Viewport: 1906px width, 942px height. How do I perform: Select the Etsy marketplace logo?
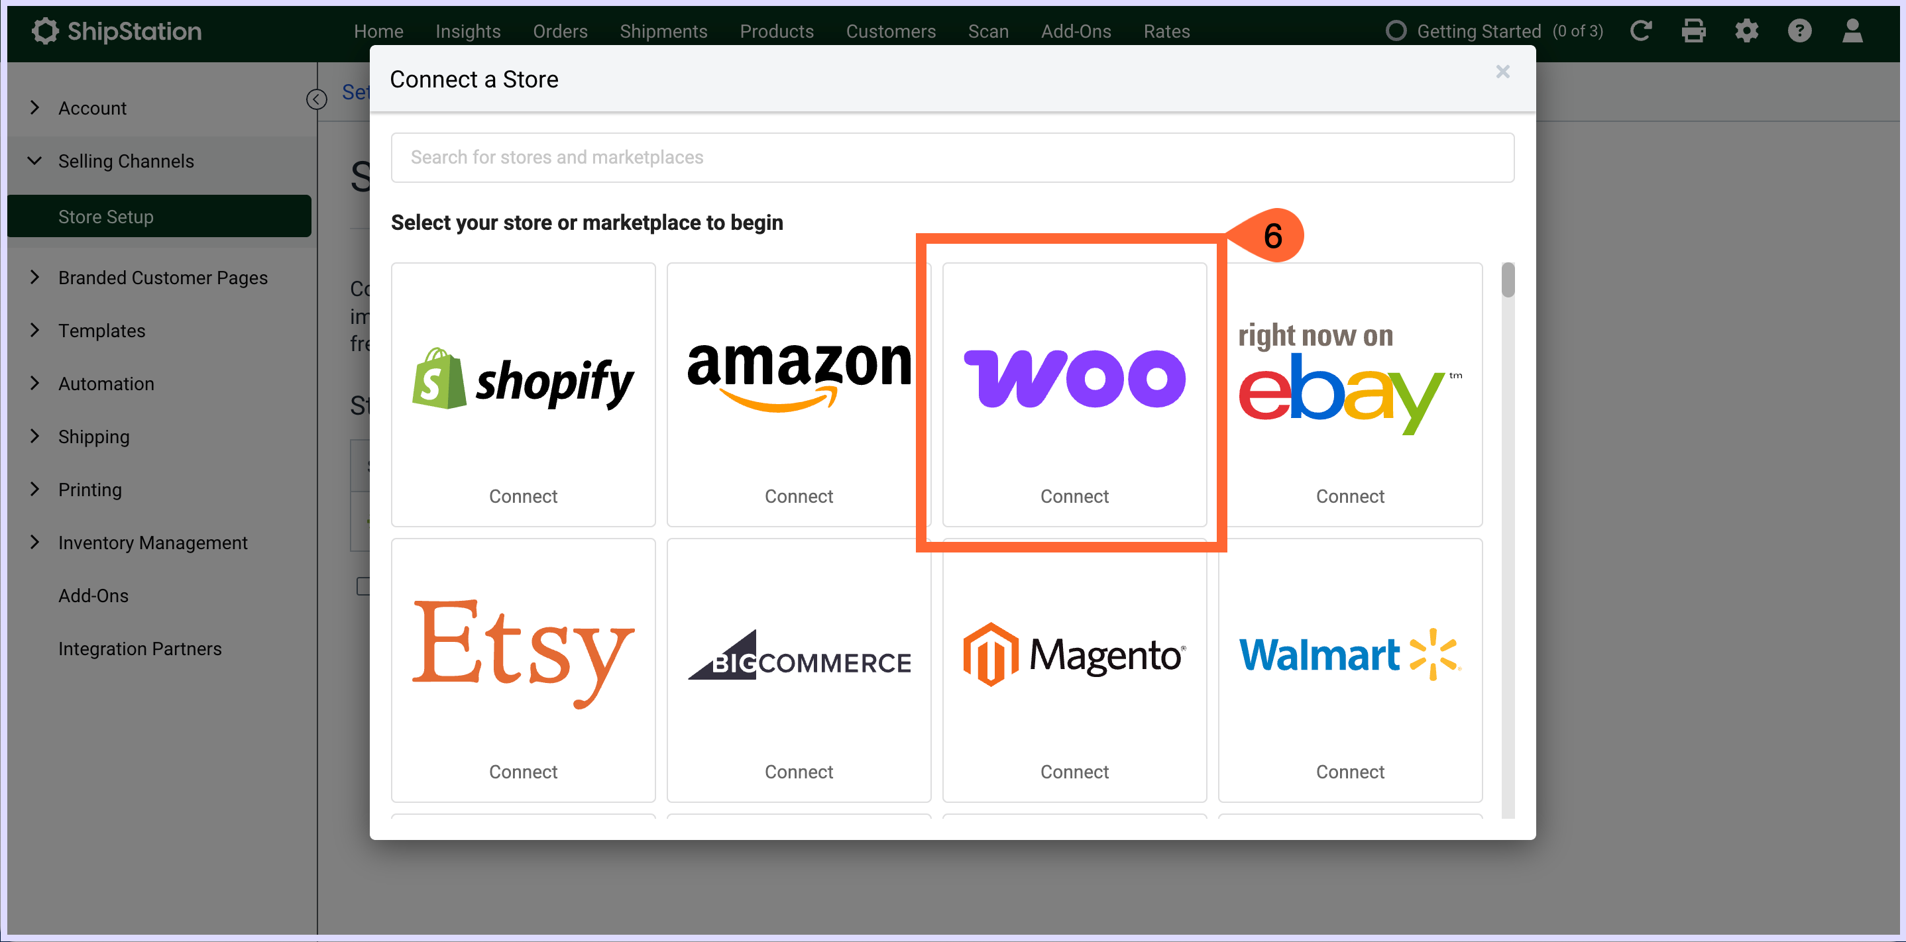pos(523,654)
